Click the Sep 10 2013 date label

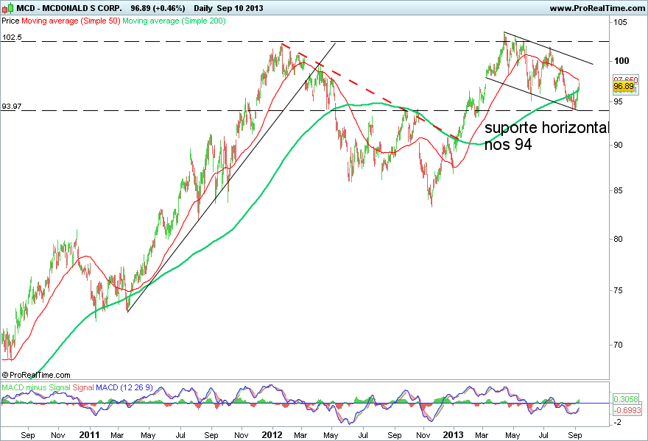point(240,8)
